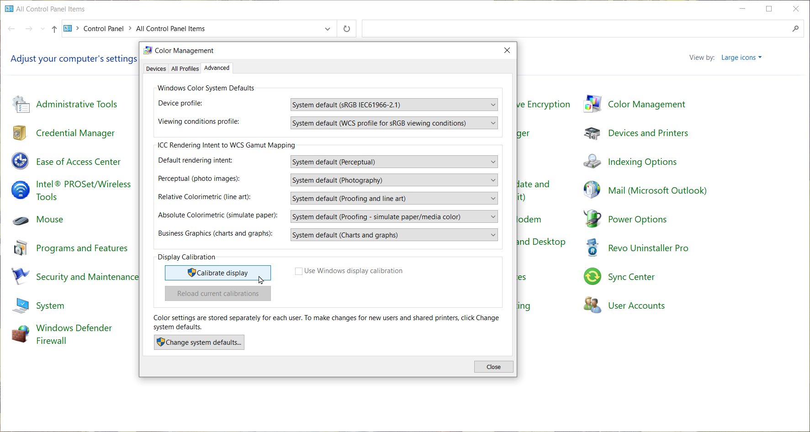This screenshot has width=810, height=432.
Task: Open the recent locations dropdown arrow
Action: point(42,29)
